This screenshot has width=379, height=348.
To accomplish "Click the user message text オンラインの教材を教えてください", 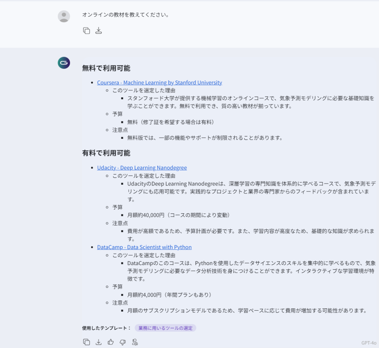I will tap(125, 15).
